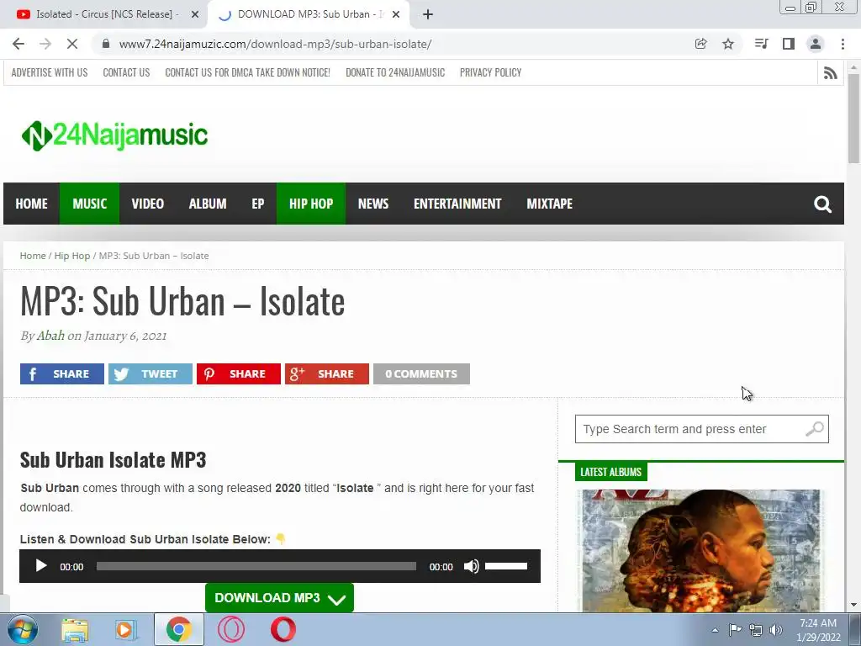Click the Hip Hop breadcrumb link

[x=72, y=256]
